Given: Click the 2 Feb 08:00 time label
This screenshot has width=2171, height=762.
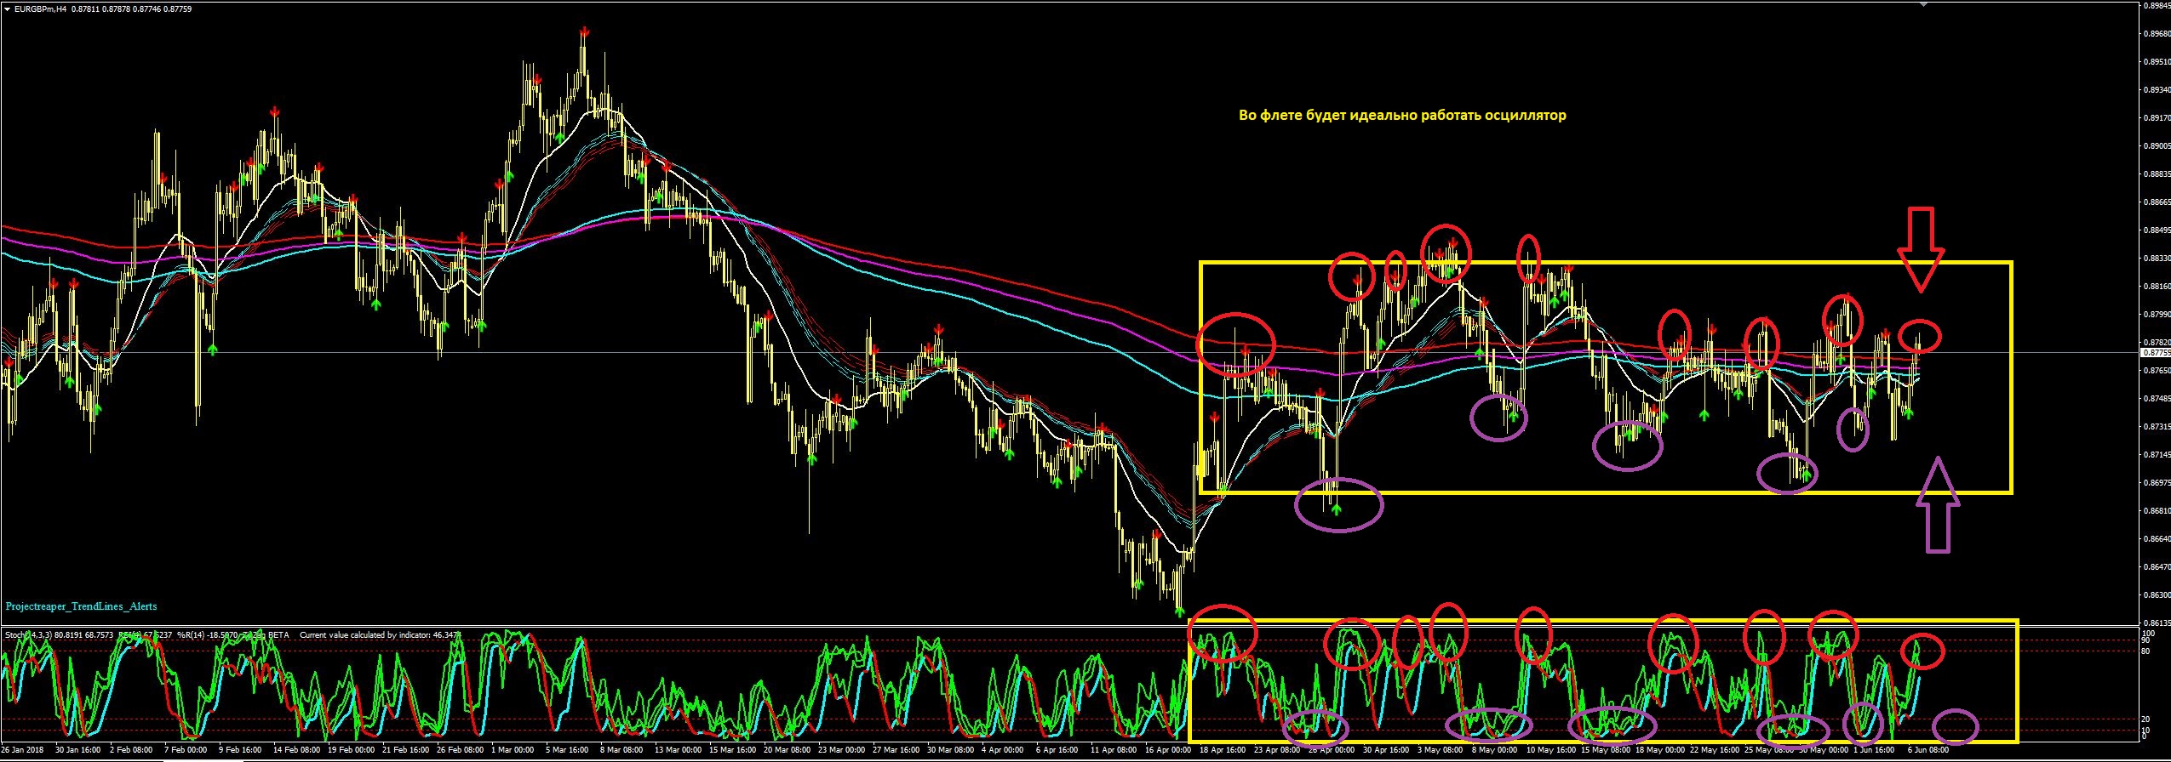Looking at the screenshot, I should (x=132, y=750).
